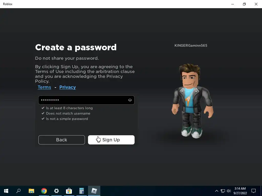Screen dimensions: 262x196
Task: Open Microsoft Store from the taskbar
Action: click(x=69, y=191)
